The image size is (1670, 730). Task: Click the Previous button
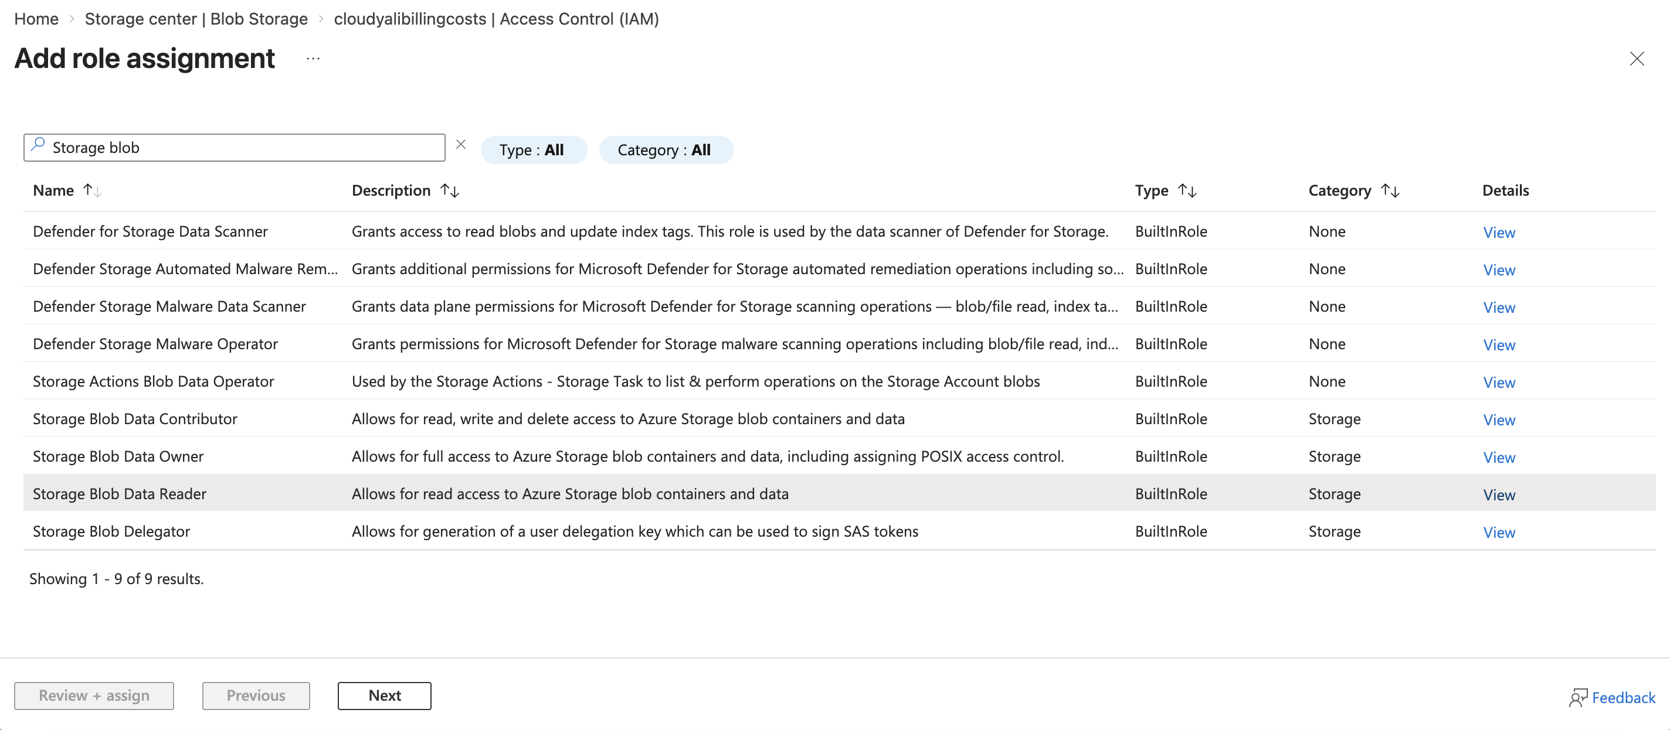[256, 695]
